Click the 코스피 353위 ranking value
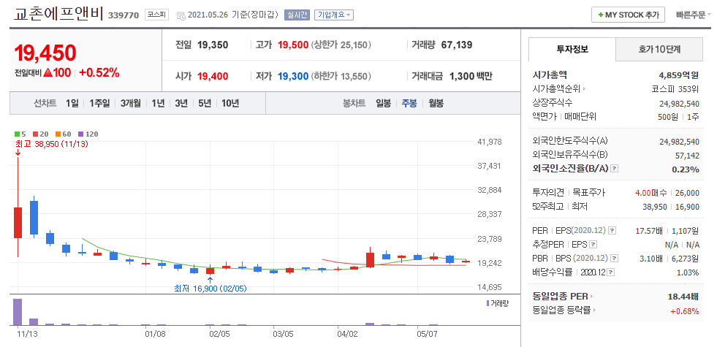The image size is (717, 347). click(x=675, y=88)
